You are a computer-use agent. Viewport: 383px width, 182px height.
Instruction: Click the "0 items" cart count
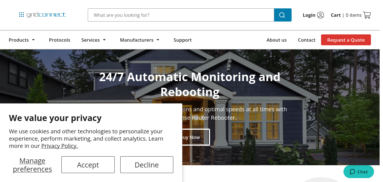pyautogui.click(x=354, y=15)
